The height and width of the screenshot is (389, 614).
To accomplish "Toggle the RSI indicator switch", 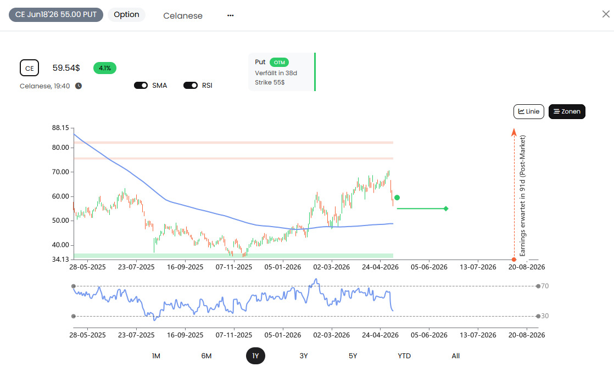I will [191, 85].
